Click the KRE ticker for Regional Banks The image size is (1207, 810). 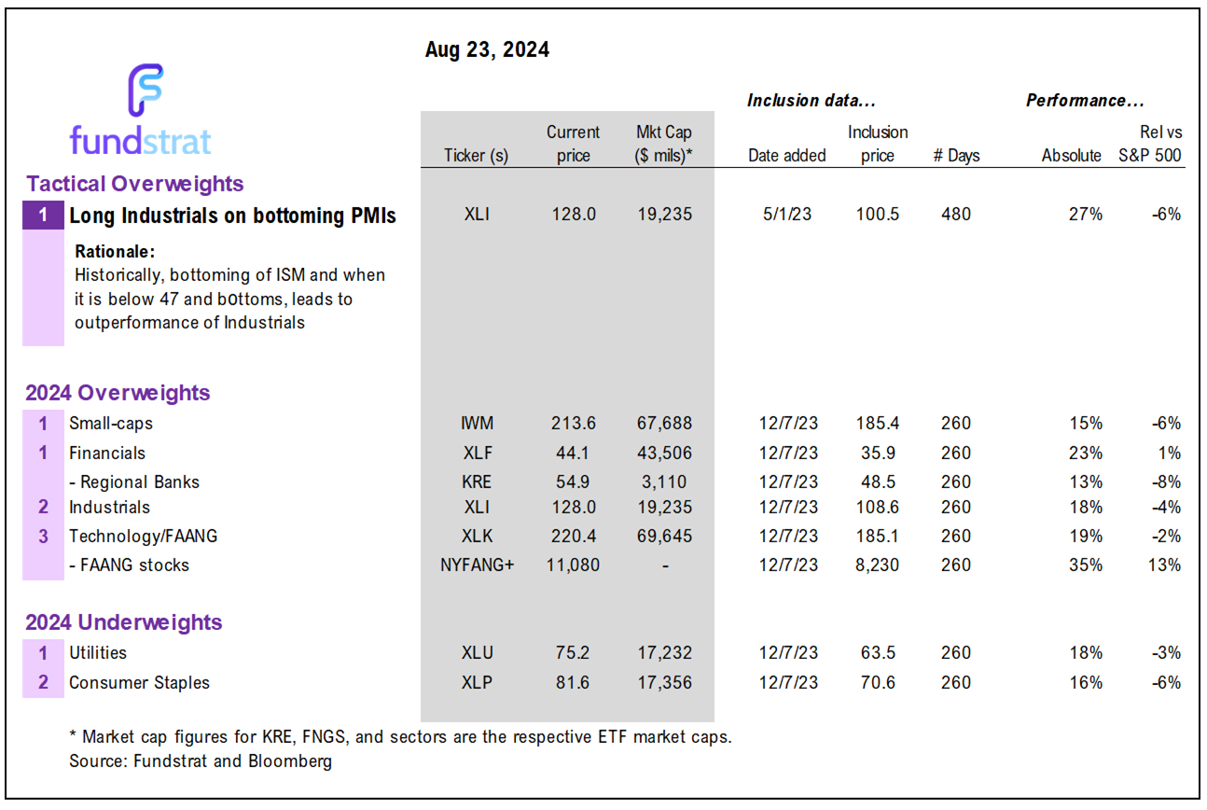[x=476, y=482]
